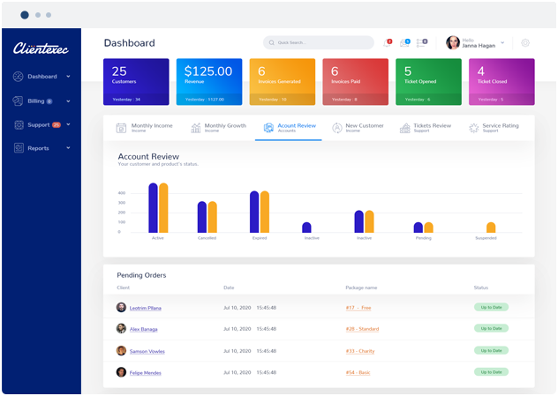Screen dimensions: 558x396
Task: Open the #28 - Standard package link
Action: point(362,329)
